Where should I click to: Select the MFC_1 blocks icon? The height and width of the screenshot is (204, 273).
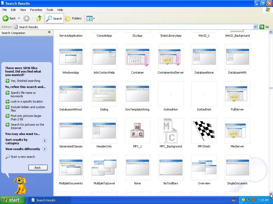(137, 131)
